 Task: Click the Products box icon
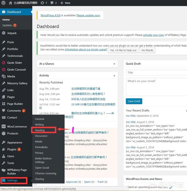(4, 133)
